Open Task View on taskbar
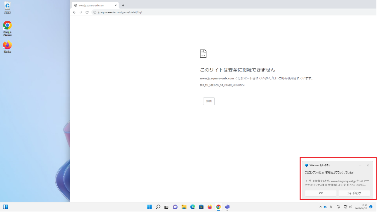The width and height of the screenshot is (378, 213). (x=166, y=207)
